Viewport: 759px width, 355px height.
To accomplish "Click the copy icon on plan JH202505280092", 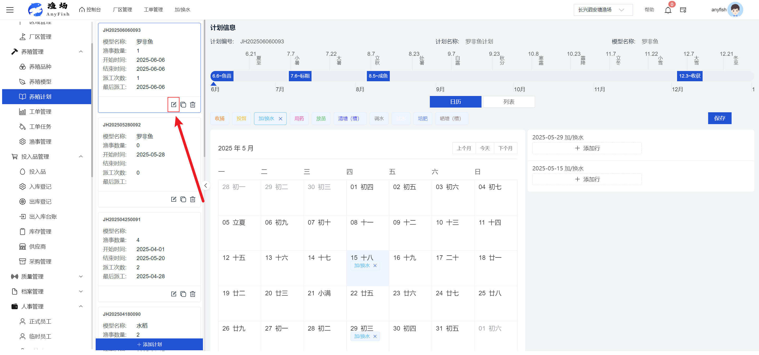I will pos(183,199).
